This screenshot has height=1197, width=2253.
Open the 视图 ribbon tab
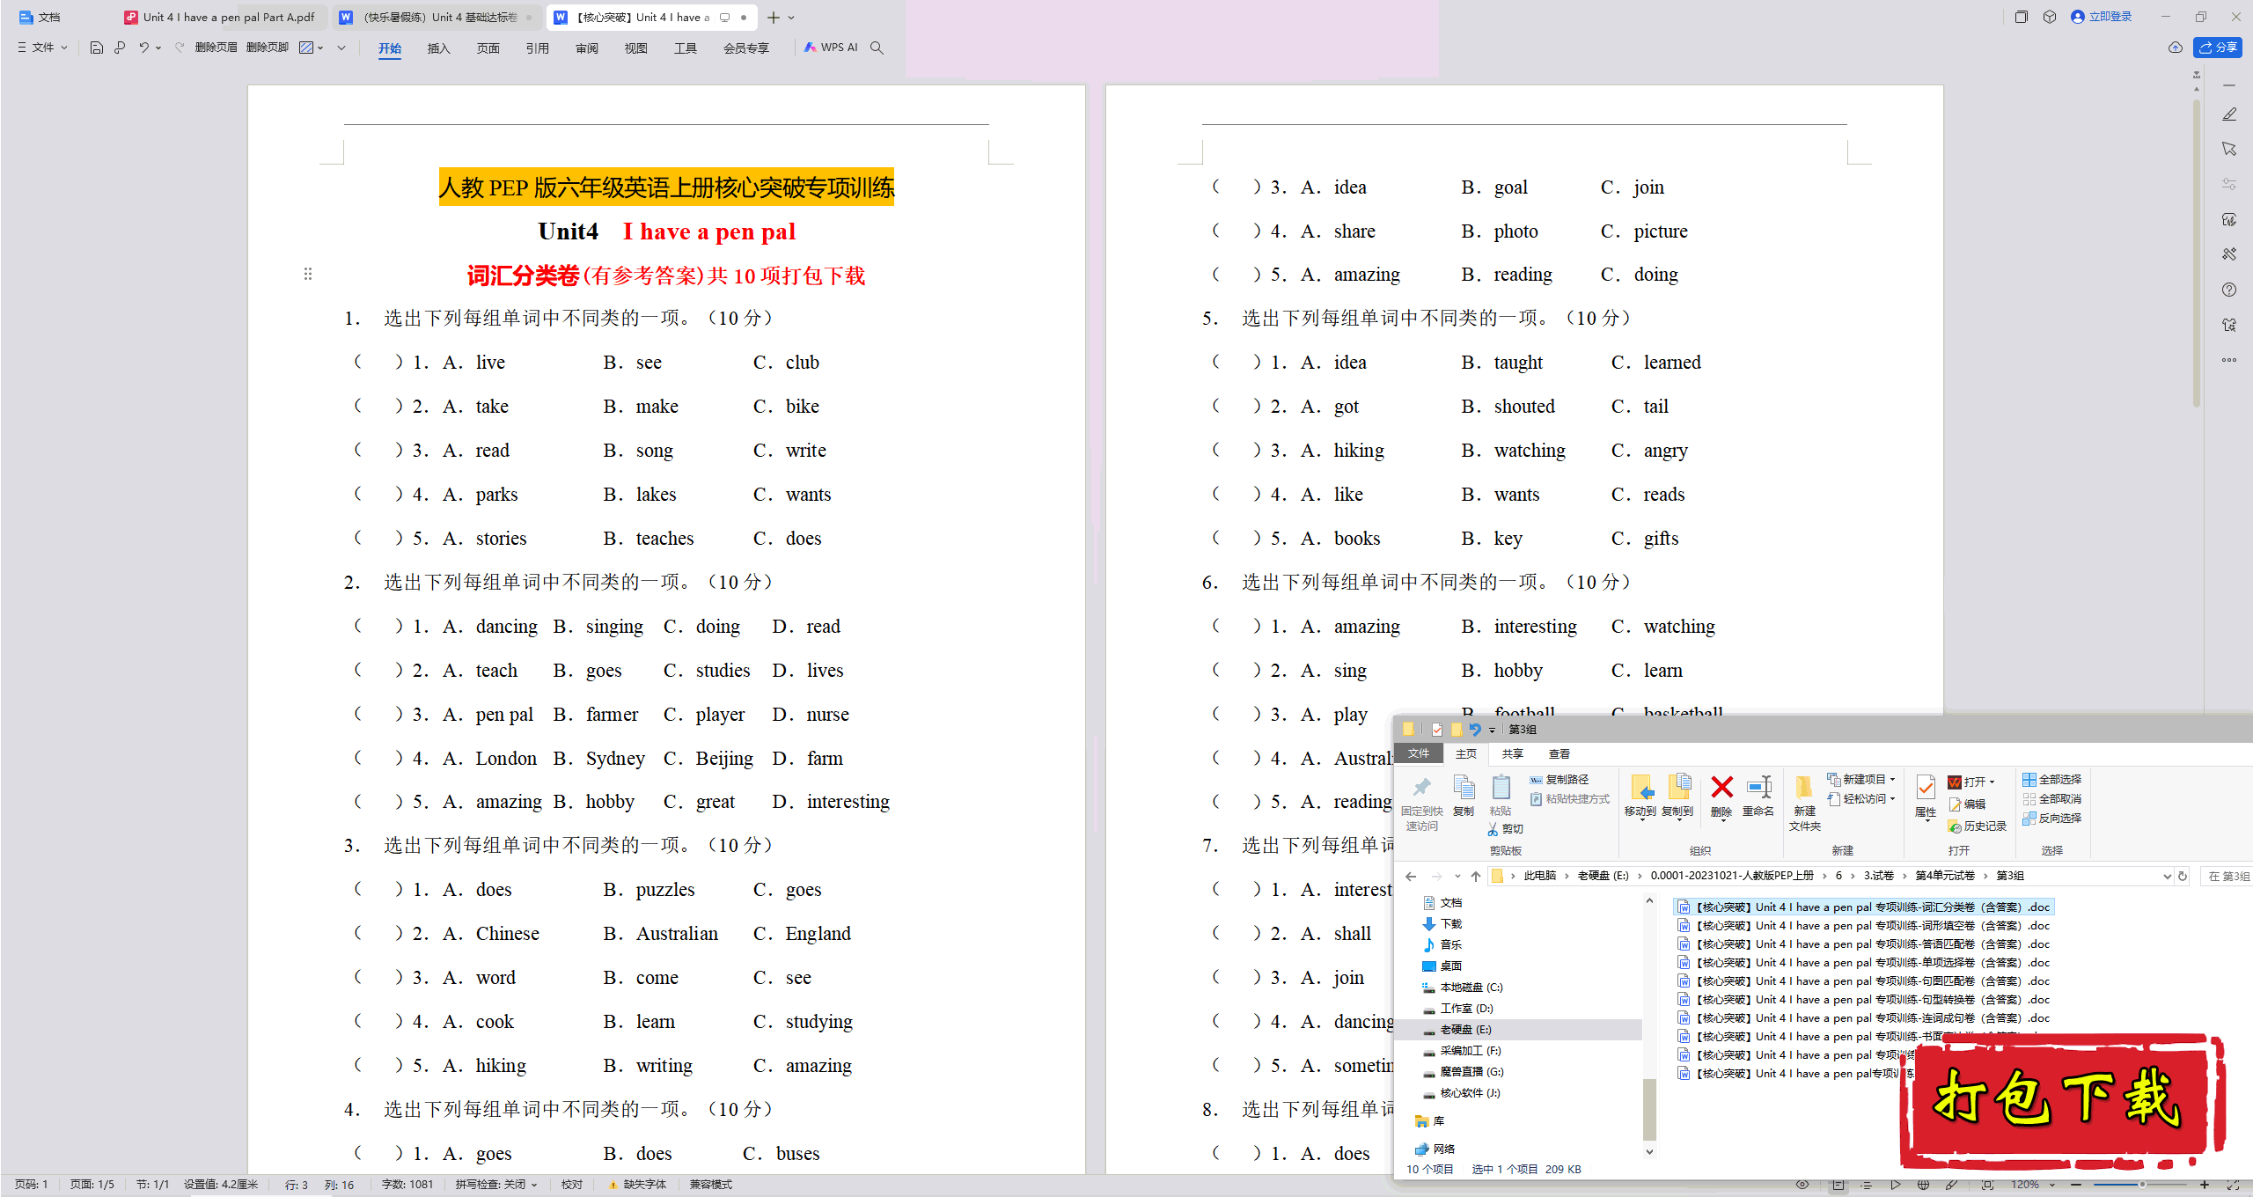click(635, 48)
